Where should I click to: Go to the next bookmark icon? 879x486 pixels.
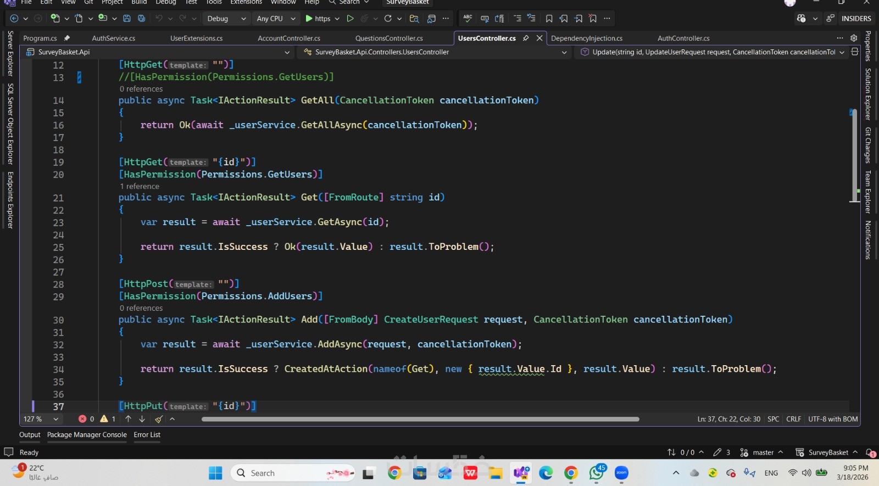578,19
